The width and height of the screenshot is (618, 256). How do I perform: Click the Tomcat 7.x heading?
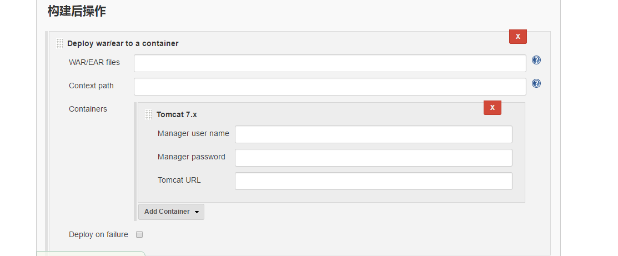pyautogui.click(x=177, y=115)
